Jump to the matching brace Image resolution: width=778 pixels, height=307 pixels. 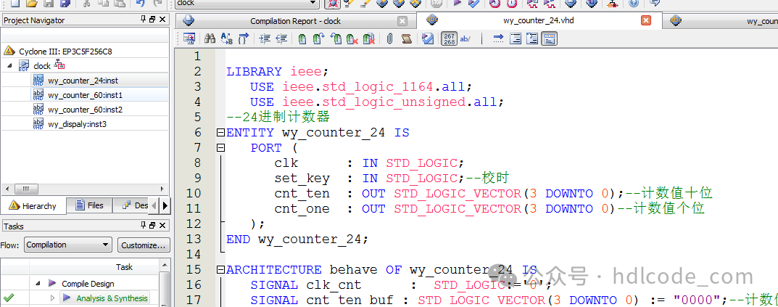tap(243, 38)
